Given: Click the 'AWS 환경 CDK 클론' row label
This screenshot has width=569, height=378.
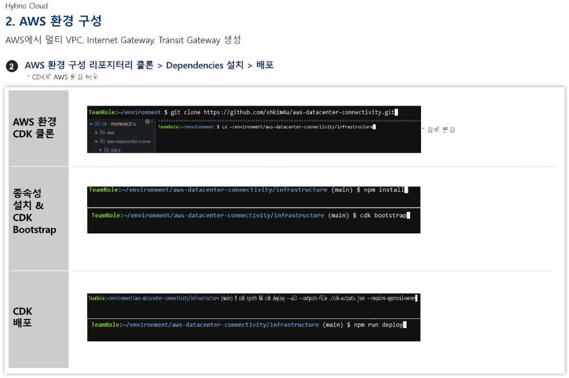Looking at the screenshot, I should 34,128.
